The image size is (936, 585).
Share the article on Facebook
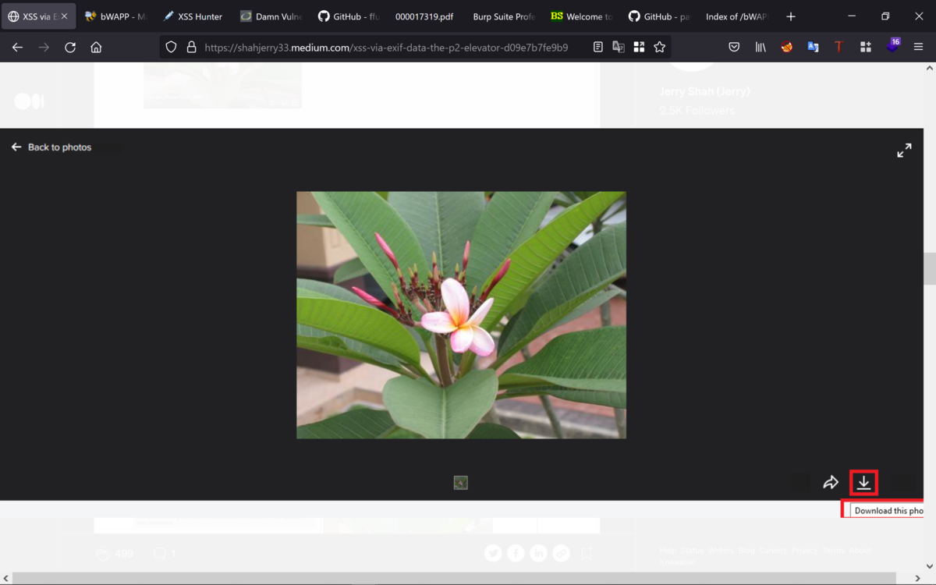coord(516,553)
